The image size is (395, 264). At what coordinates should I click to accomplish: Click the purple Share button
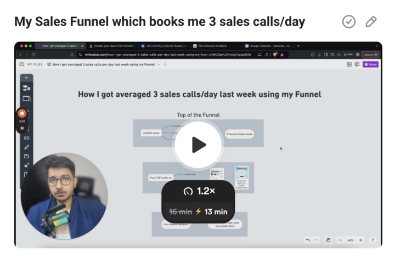(x=370, y=65)
